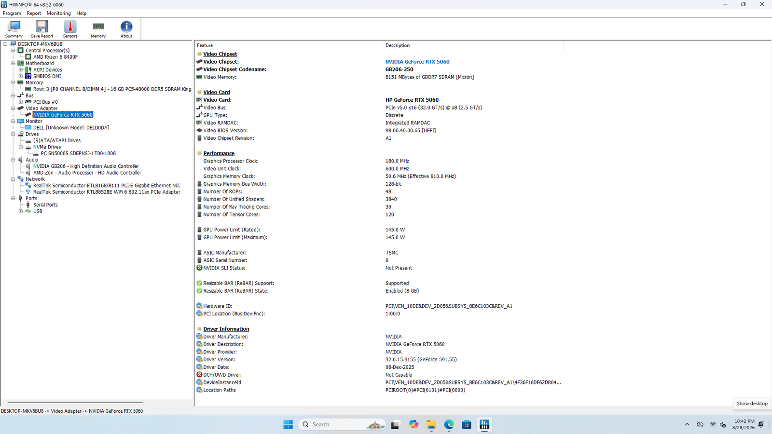The height and width of the screenshot is (434, 772).
Task: Expand the USB node under Ports
Action: coord(21,211)
